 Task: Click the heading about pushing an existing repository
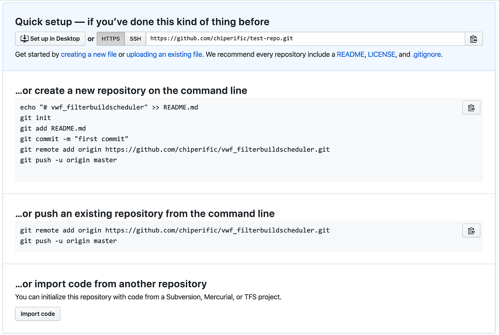[x=145, y=213]
